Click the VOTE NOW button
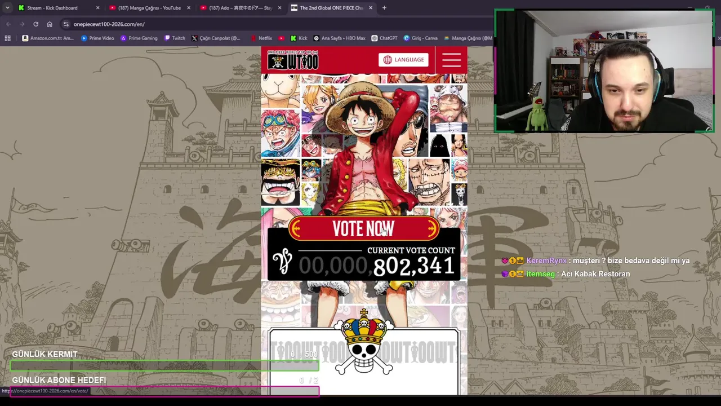The height and width of the screenshot is (406, 721). (x=363, y=228)
